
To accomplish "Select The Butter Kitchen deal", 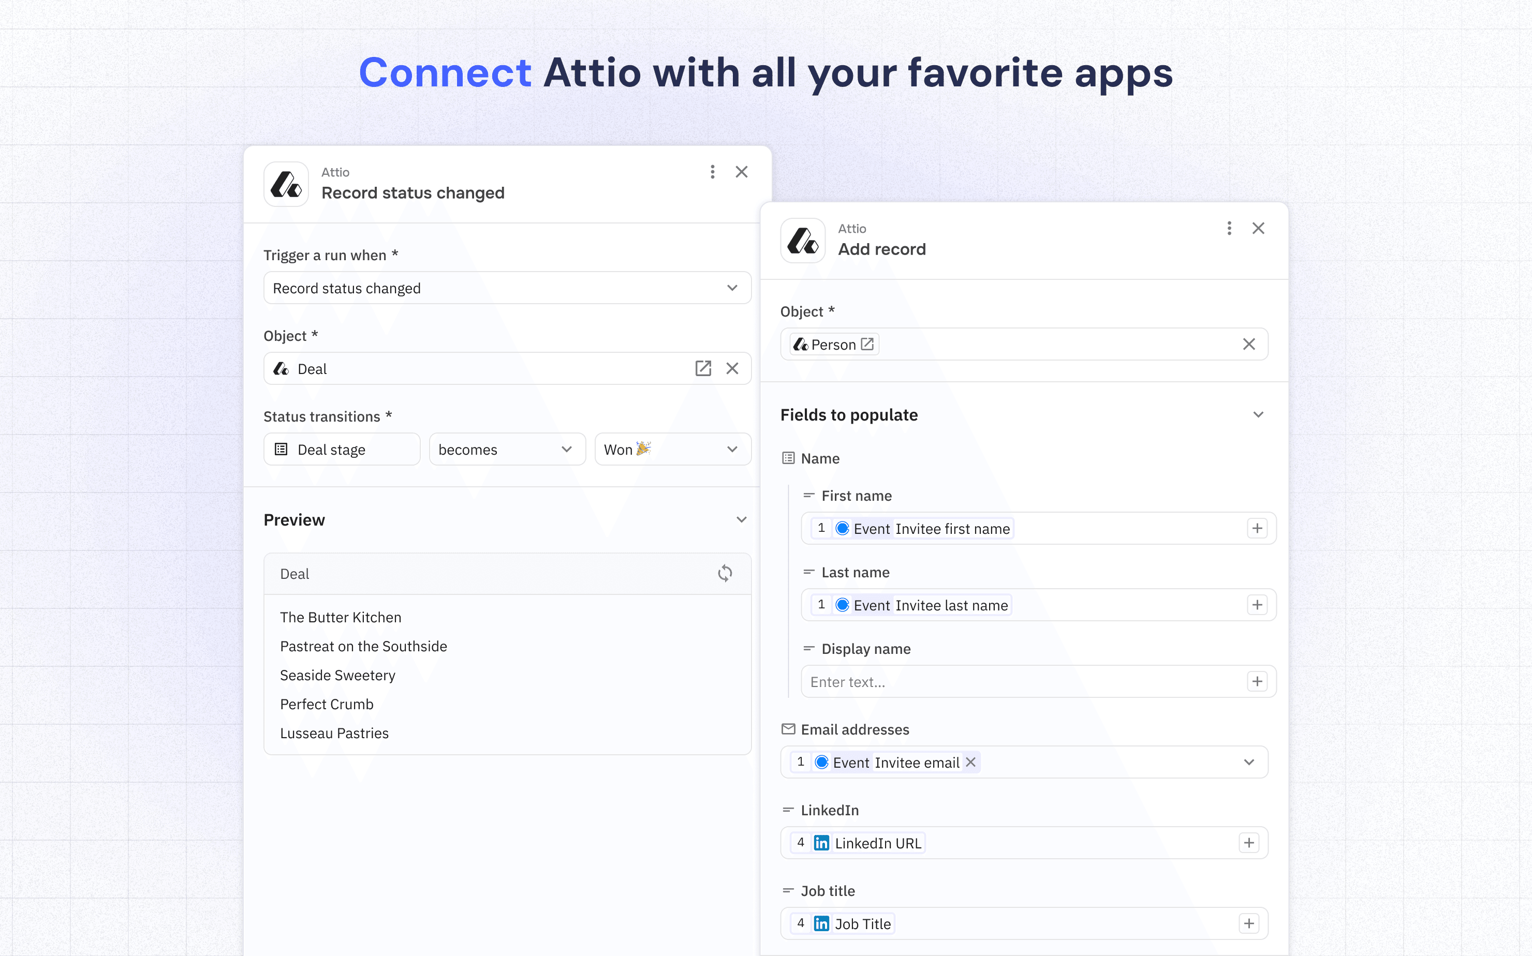I will pyautogui.click(x=341, y=617).
